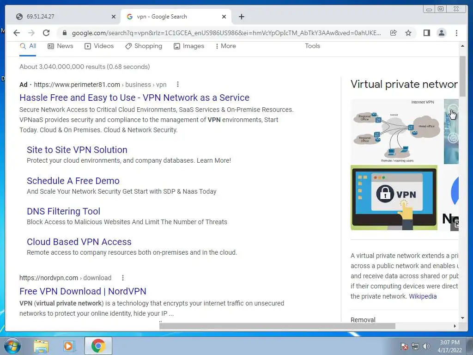Open Free VPN Download NordVPN result
Viewport: 473px width, 355px height.
(83, 291)
